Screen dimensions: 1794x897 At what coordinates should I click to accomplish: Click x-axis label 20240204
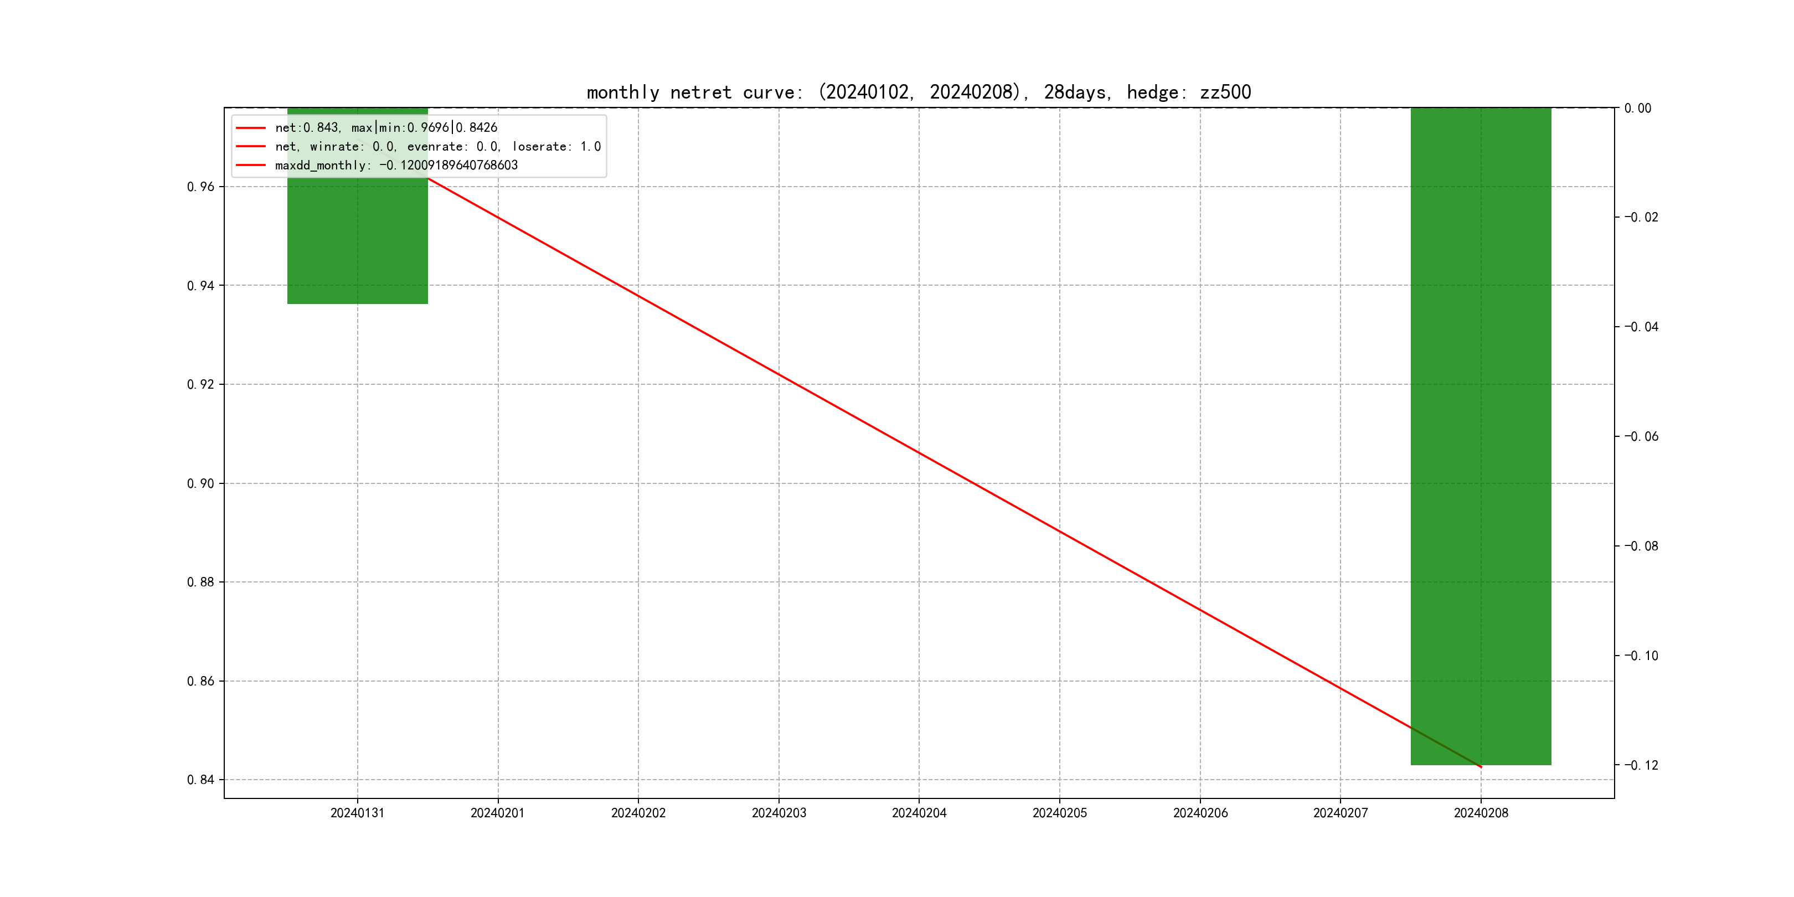(x=919, y=813)
